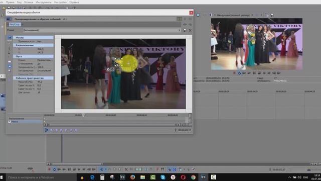Pause playback in preview window transport

(254, 73)
